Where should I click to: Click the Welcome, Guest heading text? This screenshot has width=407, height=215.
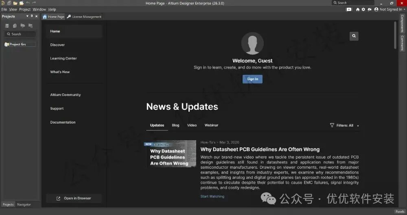[252, 61]
